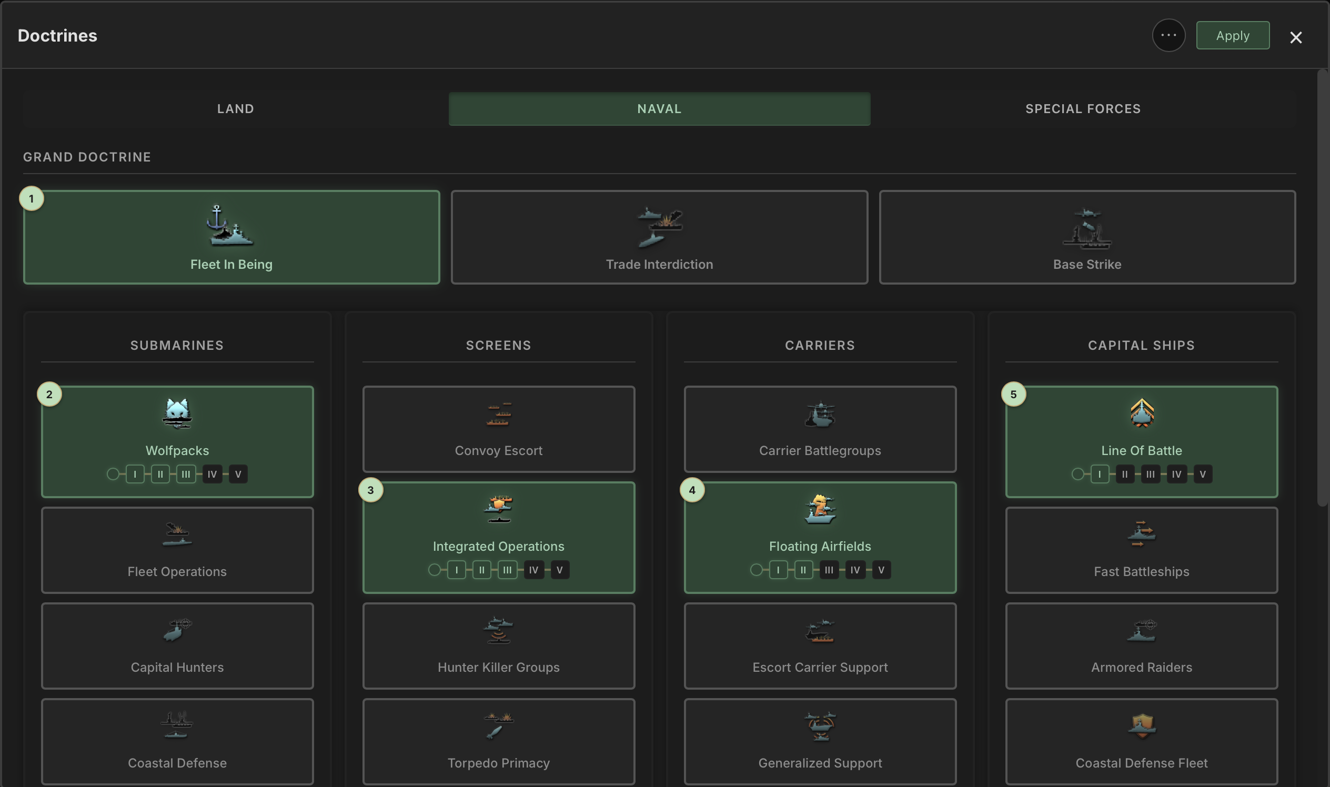
Task: Set Line Of Battle to level II
Action: (x=1125, y=474)
